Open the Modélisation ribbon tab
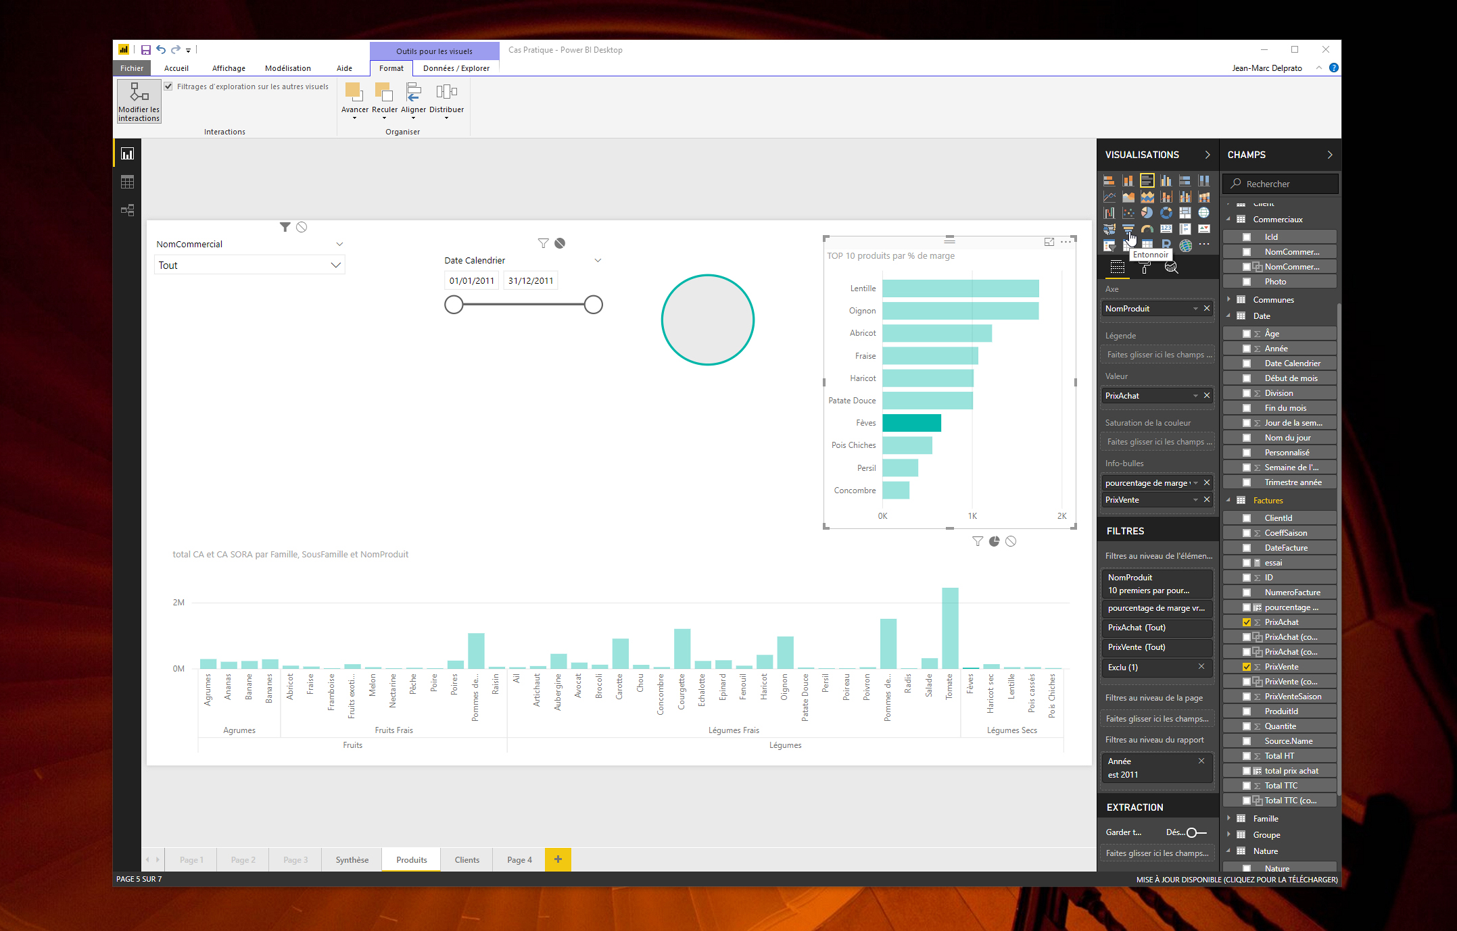The width and height of the screenshot is (1457, 931). point(287,68)
